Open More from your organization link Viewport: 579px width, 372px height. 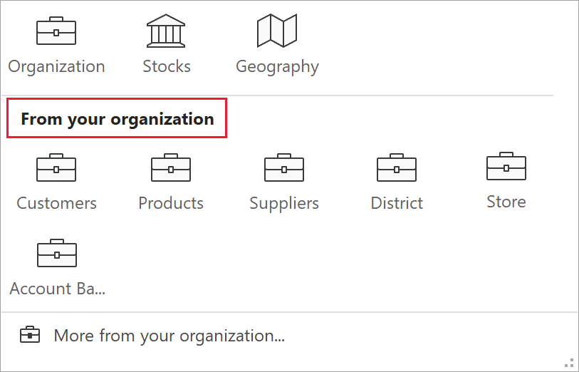[169, 336]
